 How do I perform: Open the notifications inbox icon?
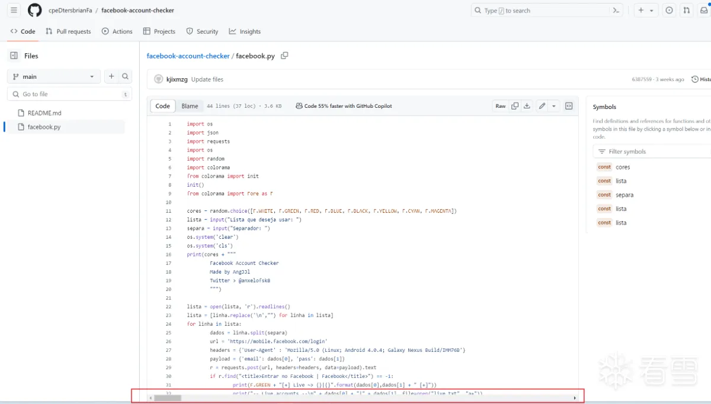[x=703, y=10]
